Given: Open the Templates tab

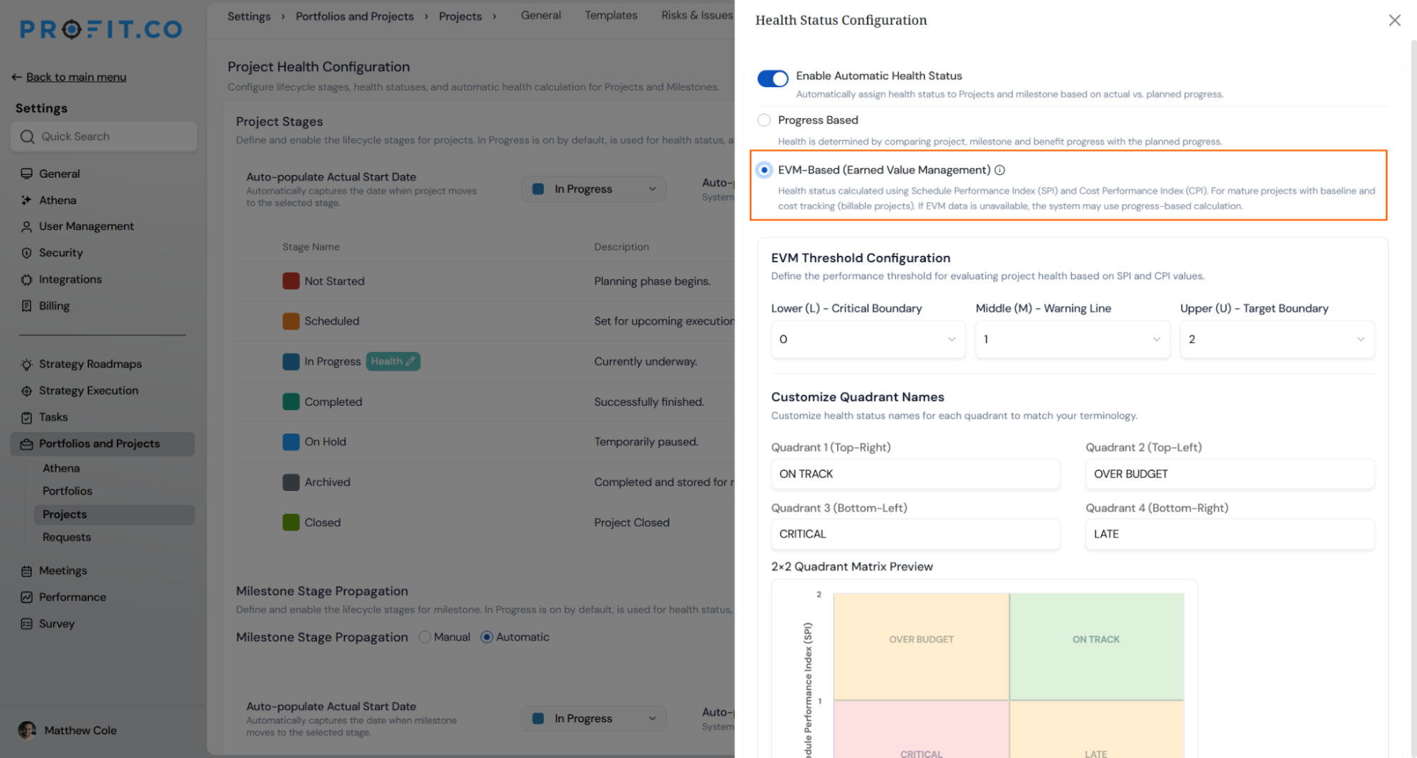Looking at the screenshot, I should tap(611, 16).
